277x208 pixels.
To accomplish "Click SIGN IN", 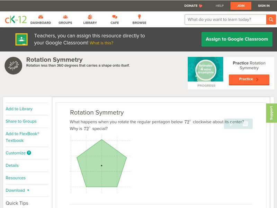I will [x=264, y=6].
